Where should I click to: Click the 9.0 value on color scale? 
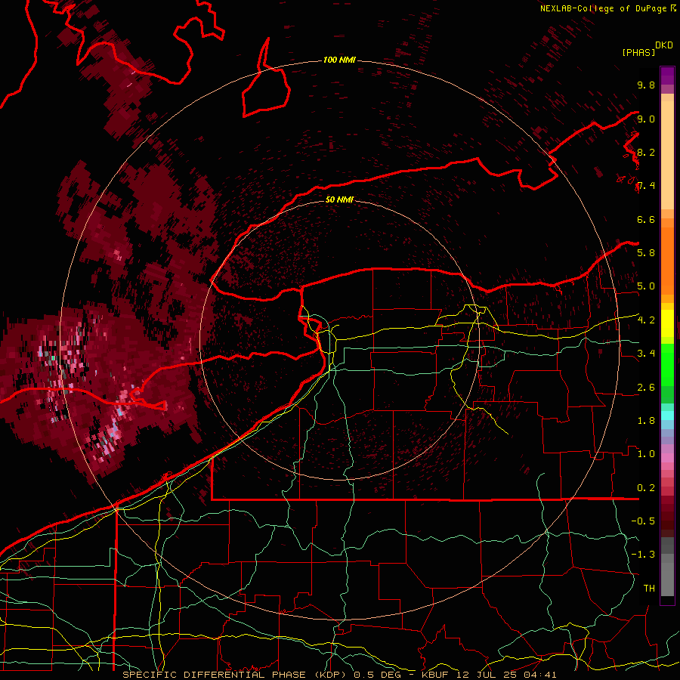tap(646, 119)
